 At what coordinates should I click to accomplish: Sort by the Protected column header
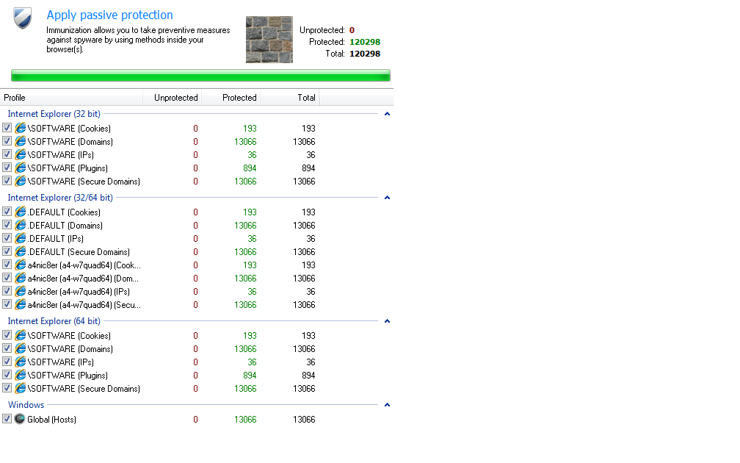tap(231, 98)
